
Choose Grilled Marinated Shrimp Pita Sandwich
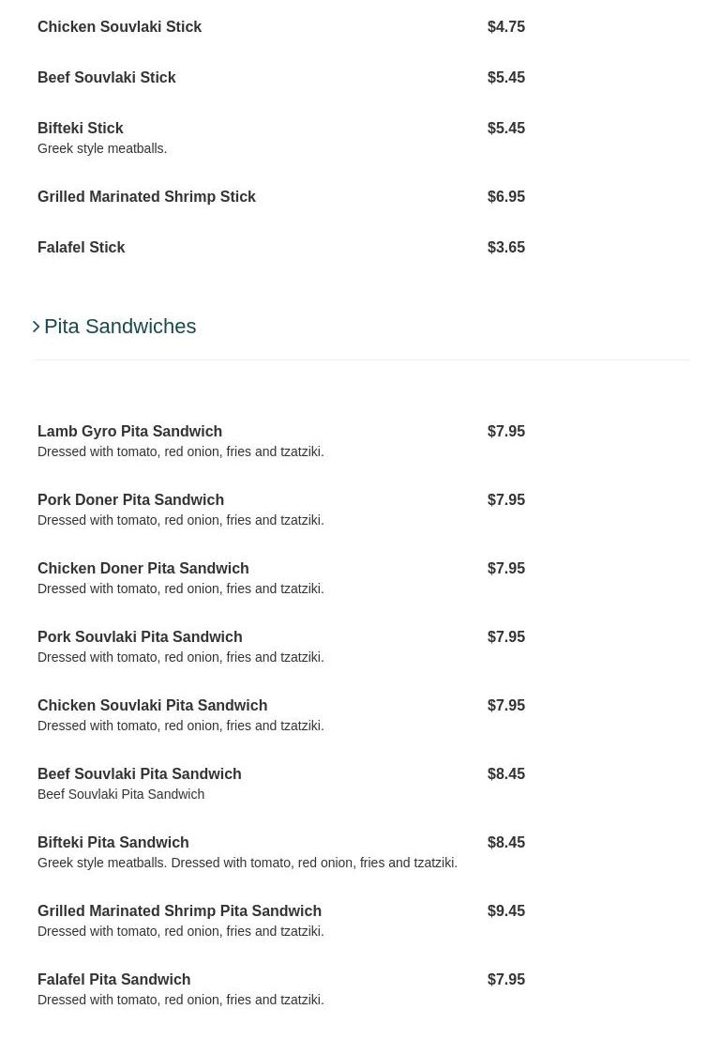(179, 911)
